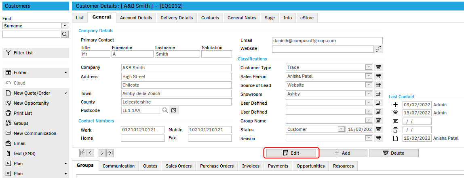
Task: Open Reason dropdown
Action: click(369, 138)
